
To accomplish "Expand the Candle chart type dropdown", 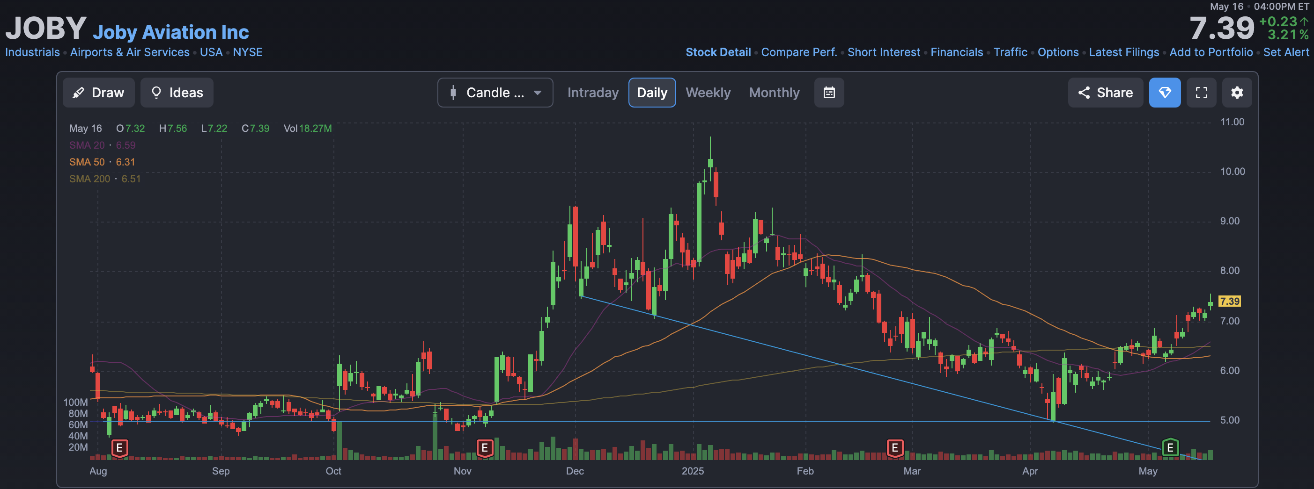I will coord(495,93).
